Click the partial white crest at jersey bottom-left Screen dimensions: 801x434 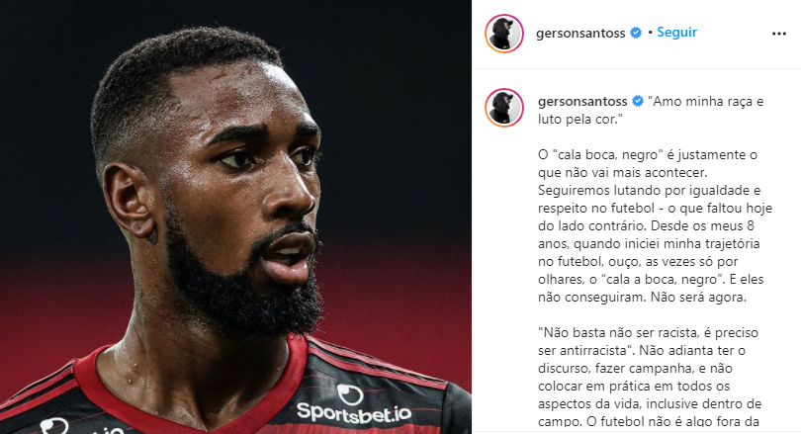(54, 426)
